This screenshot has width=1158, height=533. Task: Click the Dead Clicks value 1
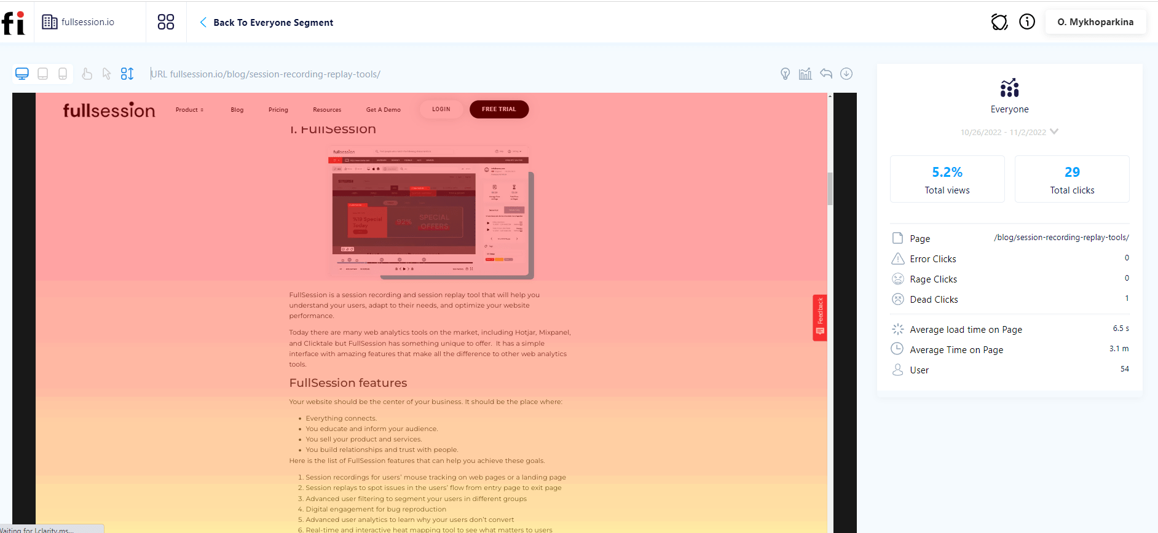(x=1127, y=298)
